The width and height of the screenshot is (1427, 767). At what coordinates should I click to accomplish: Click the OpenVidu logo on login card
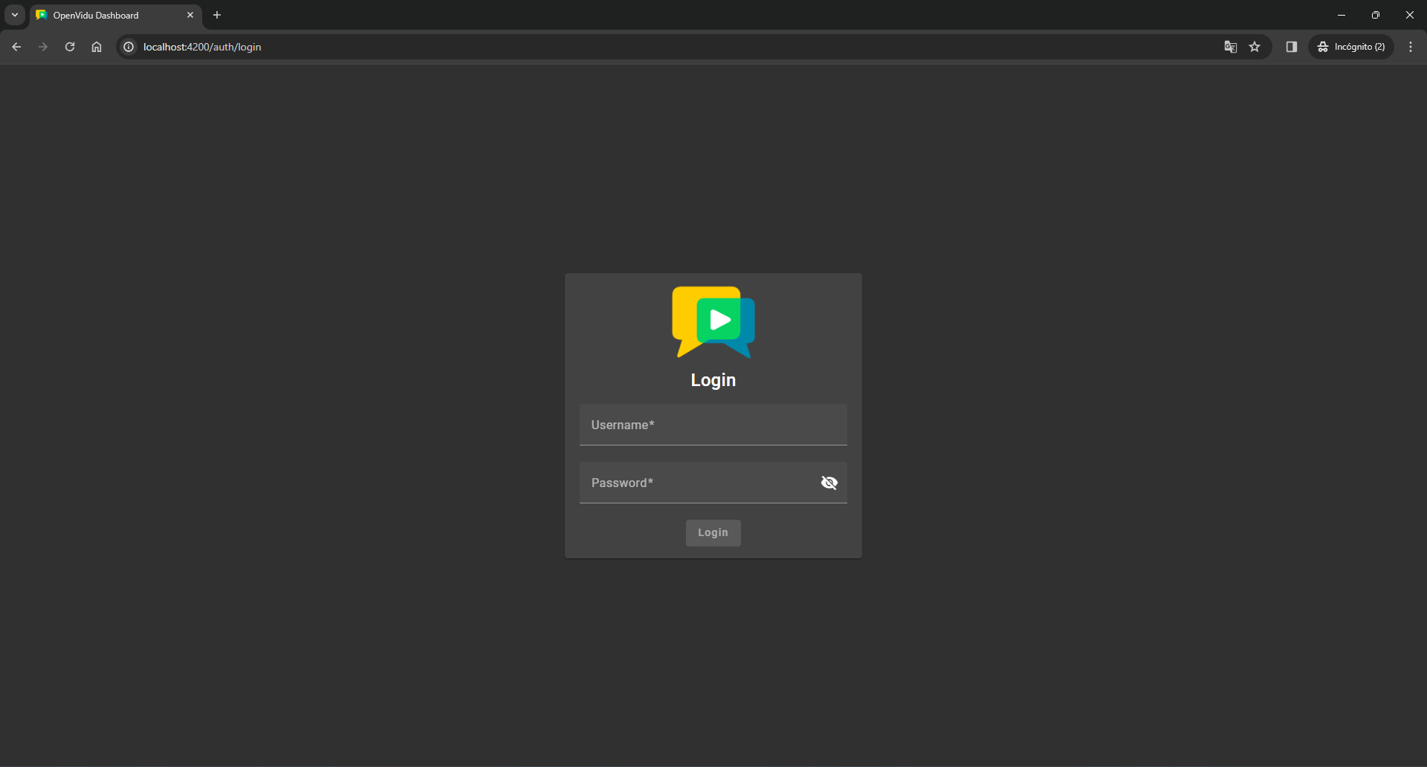tap(713, 322)
